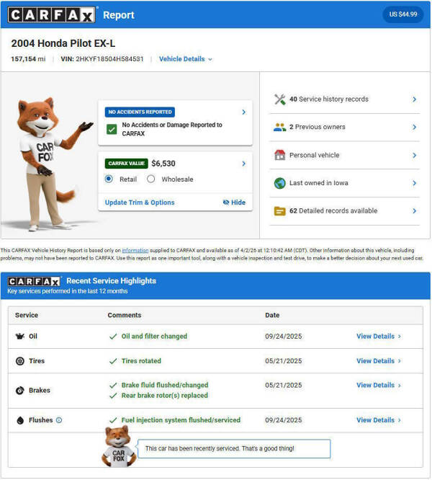432x480 pixels.
Task: Select the Retail radio button
Action: click(x=109, y=179)
